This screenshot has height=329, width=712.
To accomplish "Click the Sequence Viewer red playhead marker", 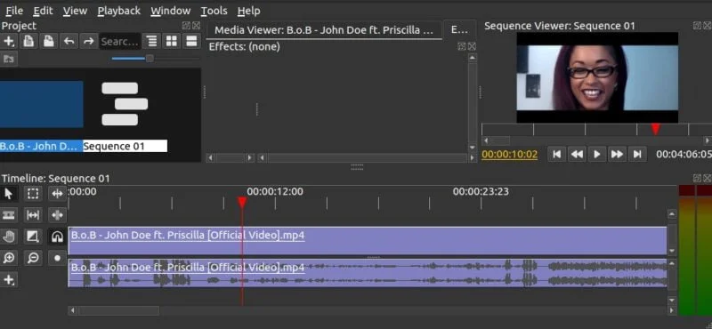I will pos(655,129).
